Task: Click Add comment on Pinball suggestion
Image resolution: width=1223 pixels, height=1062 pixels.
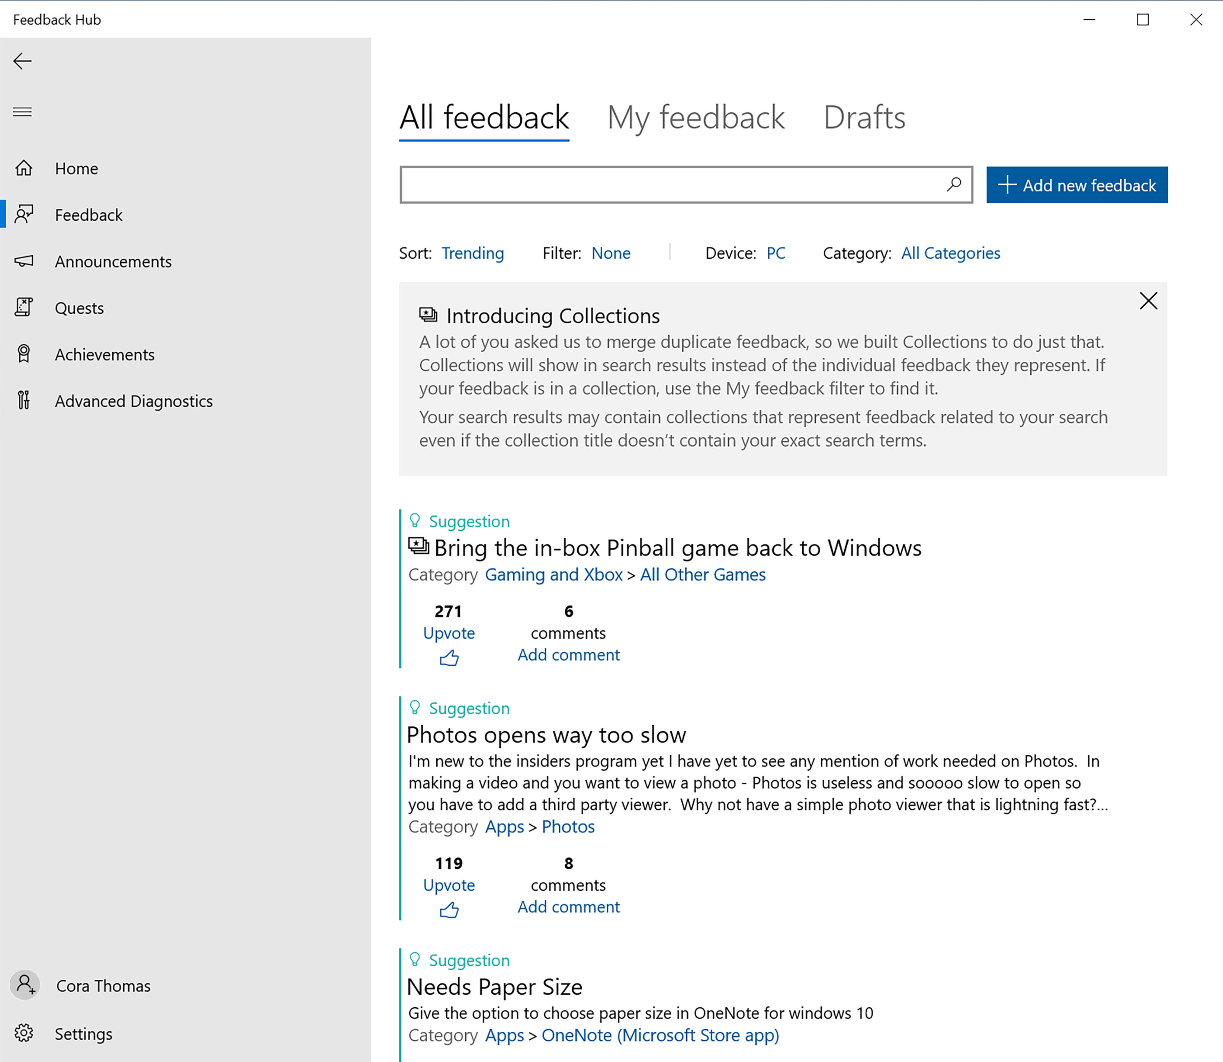Action: (569, 654)
